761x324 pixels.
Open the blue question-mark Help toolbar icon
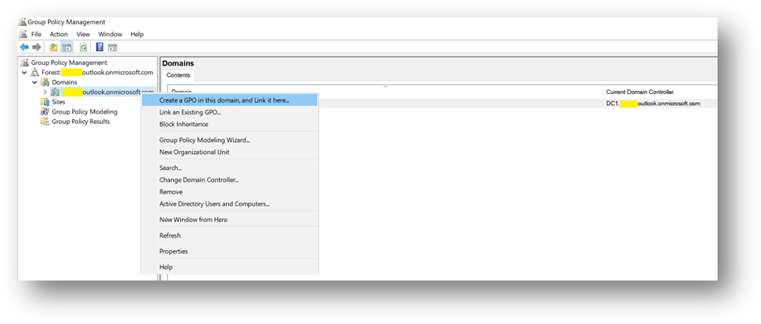click(x=100, y=47)
